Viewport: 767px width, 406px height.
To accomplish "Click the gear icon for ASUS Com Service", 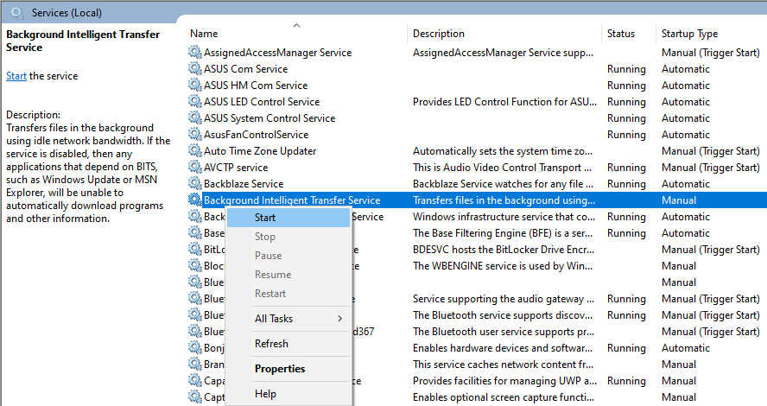I will point(194,69).
